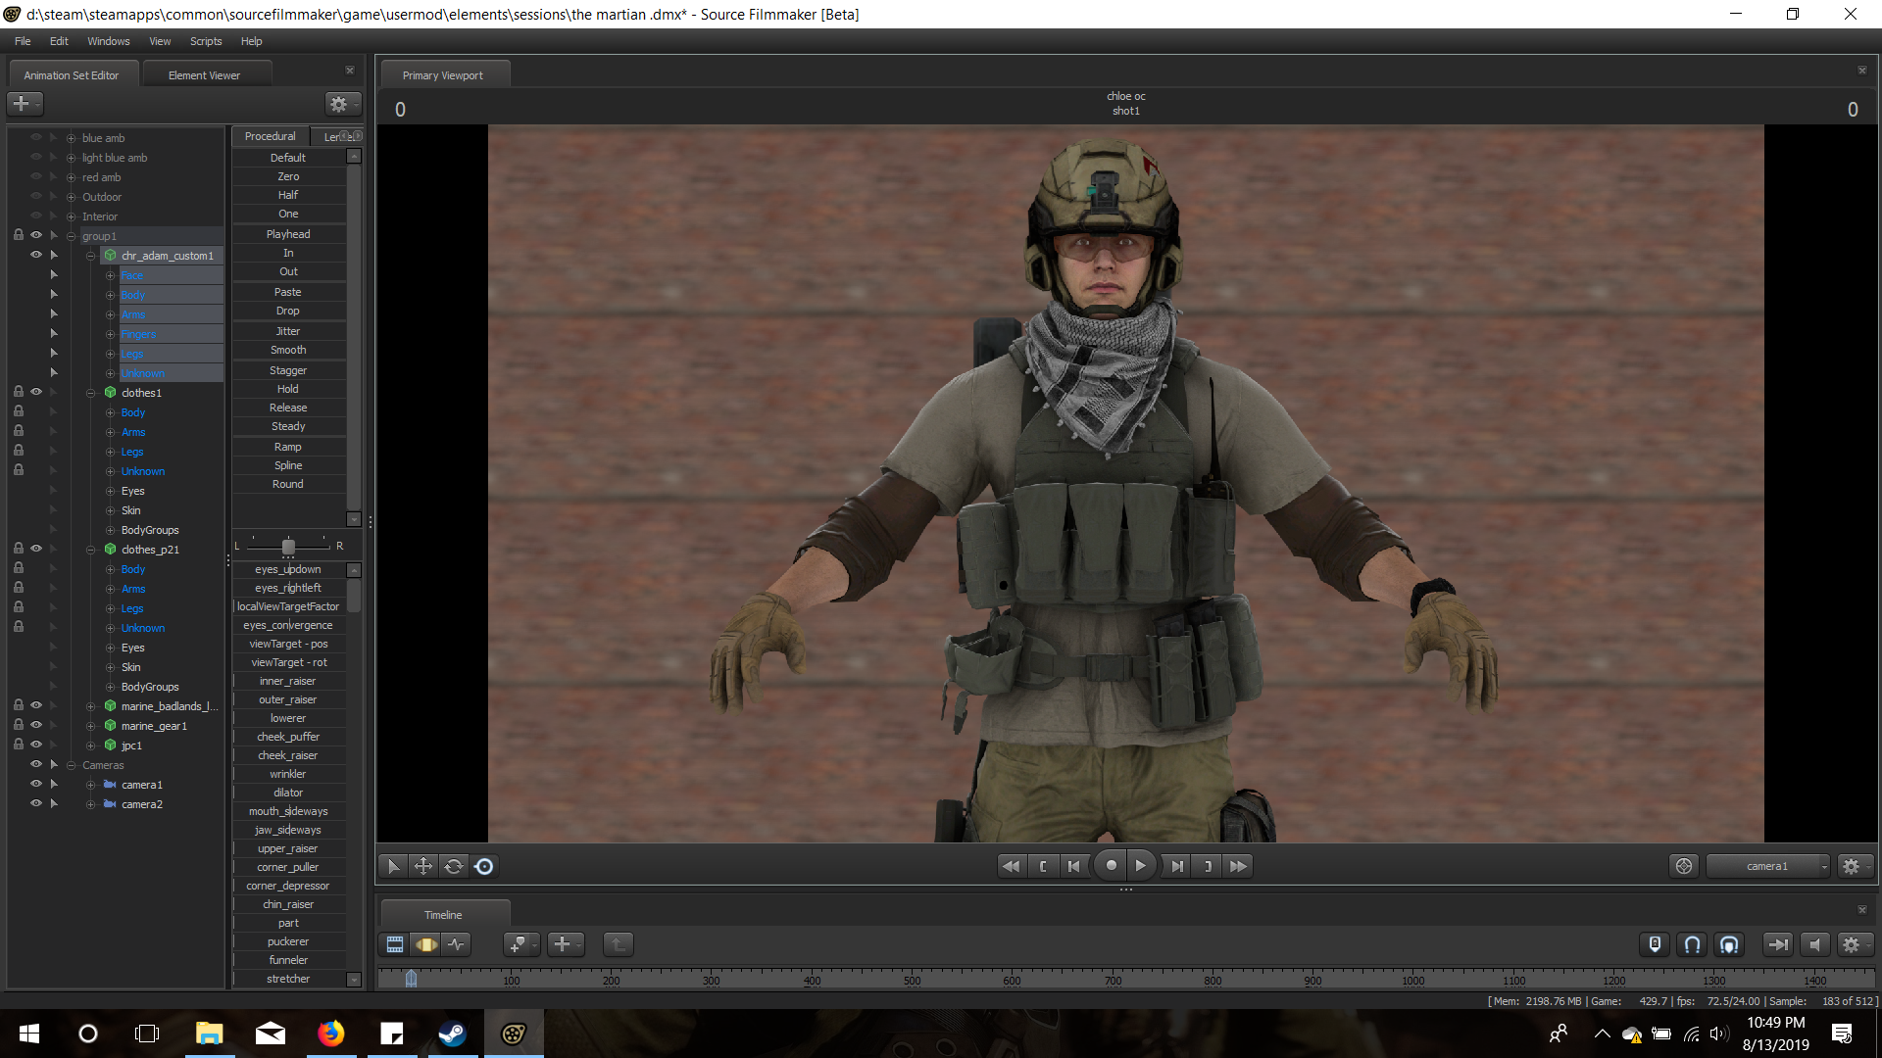Open the Scripts menu

[206, 41]
